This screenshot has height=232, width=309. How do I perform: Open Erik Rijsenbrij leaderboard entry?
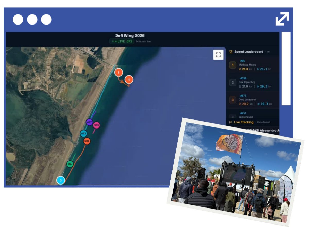point(252,83)
